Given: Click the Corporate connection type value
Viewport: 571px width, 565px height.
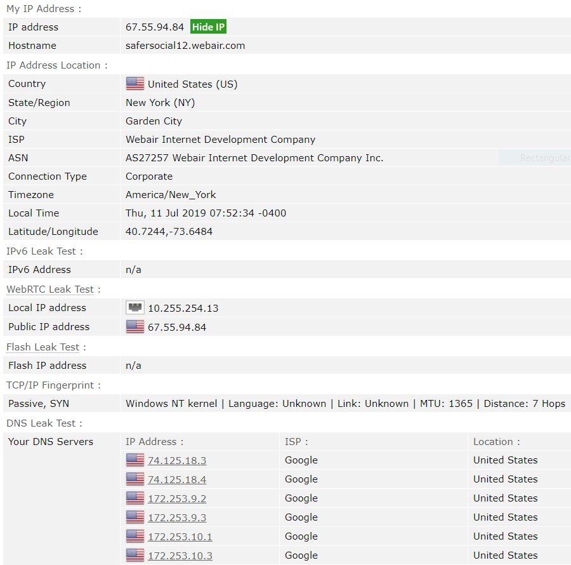Looking at the screenshot, I should tap(149, 176).
